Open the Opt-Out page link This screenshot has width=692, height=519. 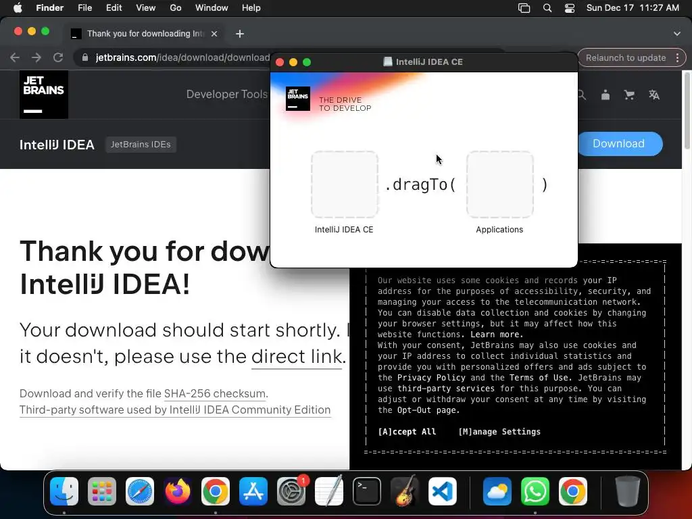tap(427, 410)
